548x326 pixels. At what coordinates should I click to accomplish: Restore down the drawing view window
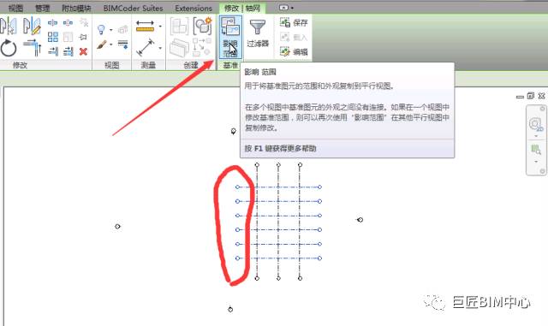[531, 96]
